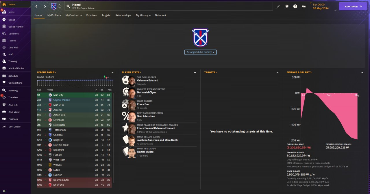Expand Targets panel options chevron

pyautogui.click(x=277, y=73)
